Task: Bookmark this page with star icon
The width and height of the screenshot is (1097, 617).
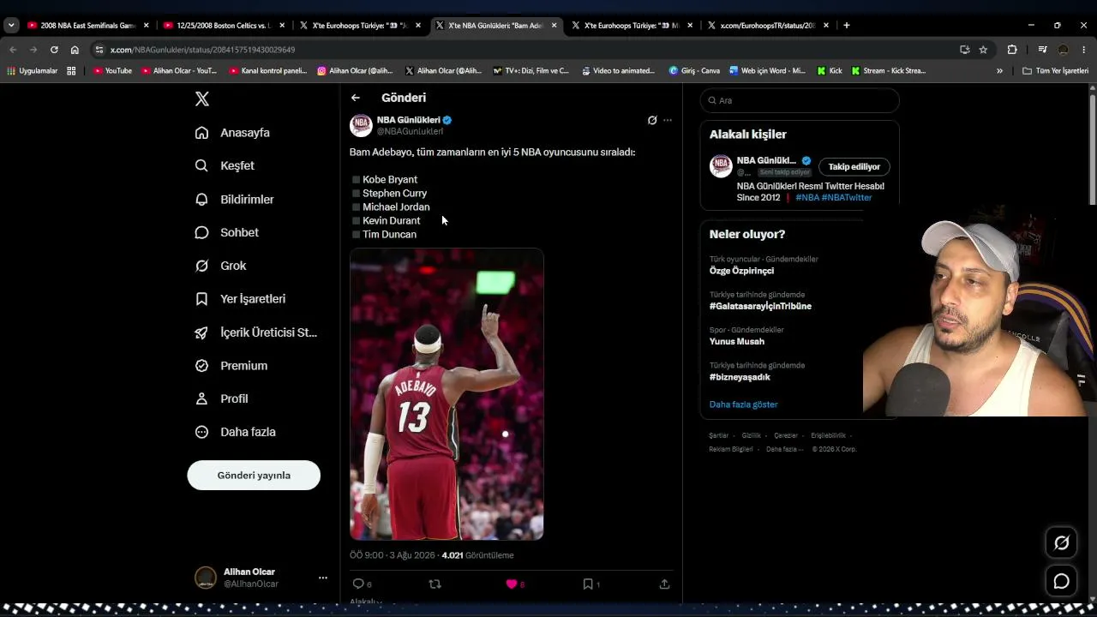Action: point(983,50)
